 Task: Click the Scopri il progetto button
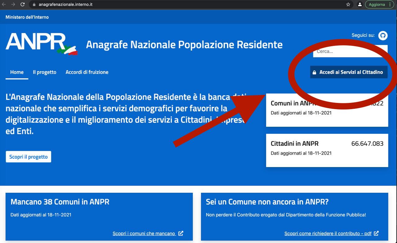[x=29, y=157]
